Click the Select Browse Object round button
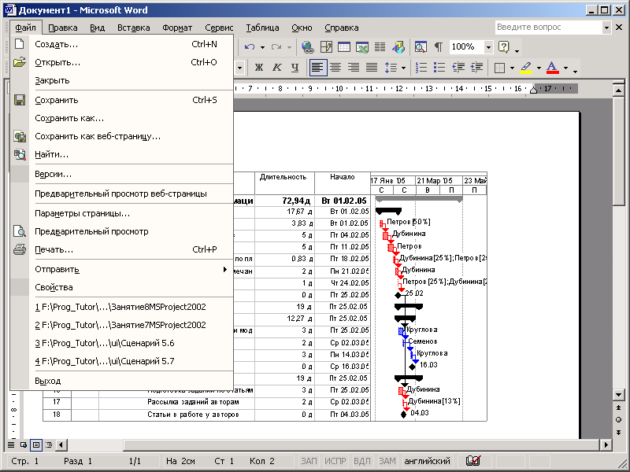 (x=618, y=420)
